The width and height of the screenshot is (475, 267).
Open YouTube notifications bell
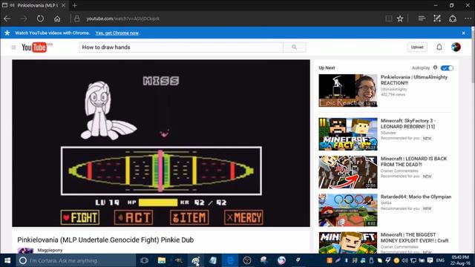pyautogui.click(x=439, y=47)
